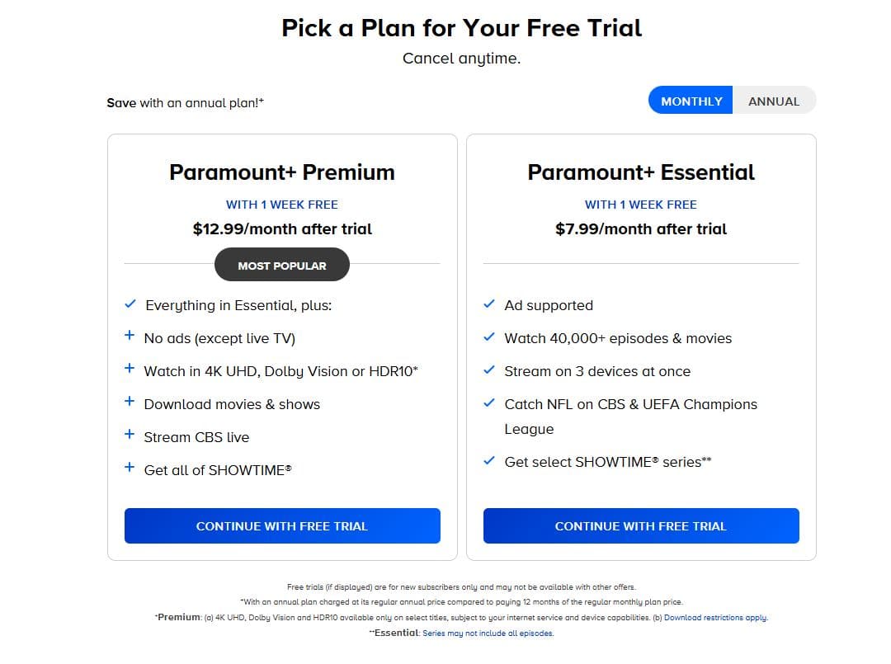Click the Paramount+ Essential plan title
This screenshot has width=891, height=664.
tap(641, 172)
